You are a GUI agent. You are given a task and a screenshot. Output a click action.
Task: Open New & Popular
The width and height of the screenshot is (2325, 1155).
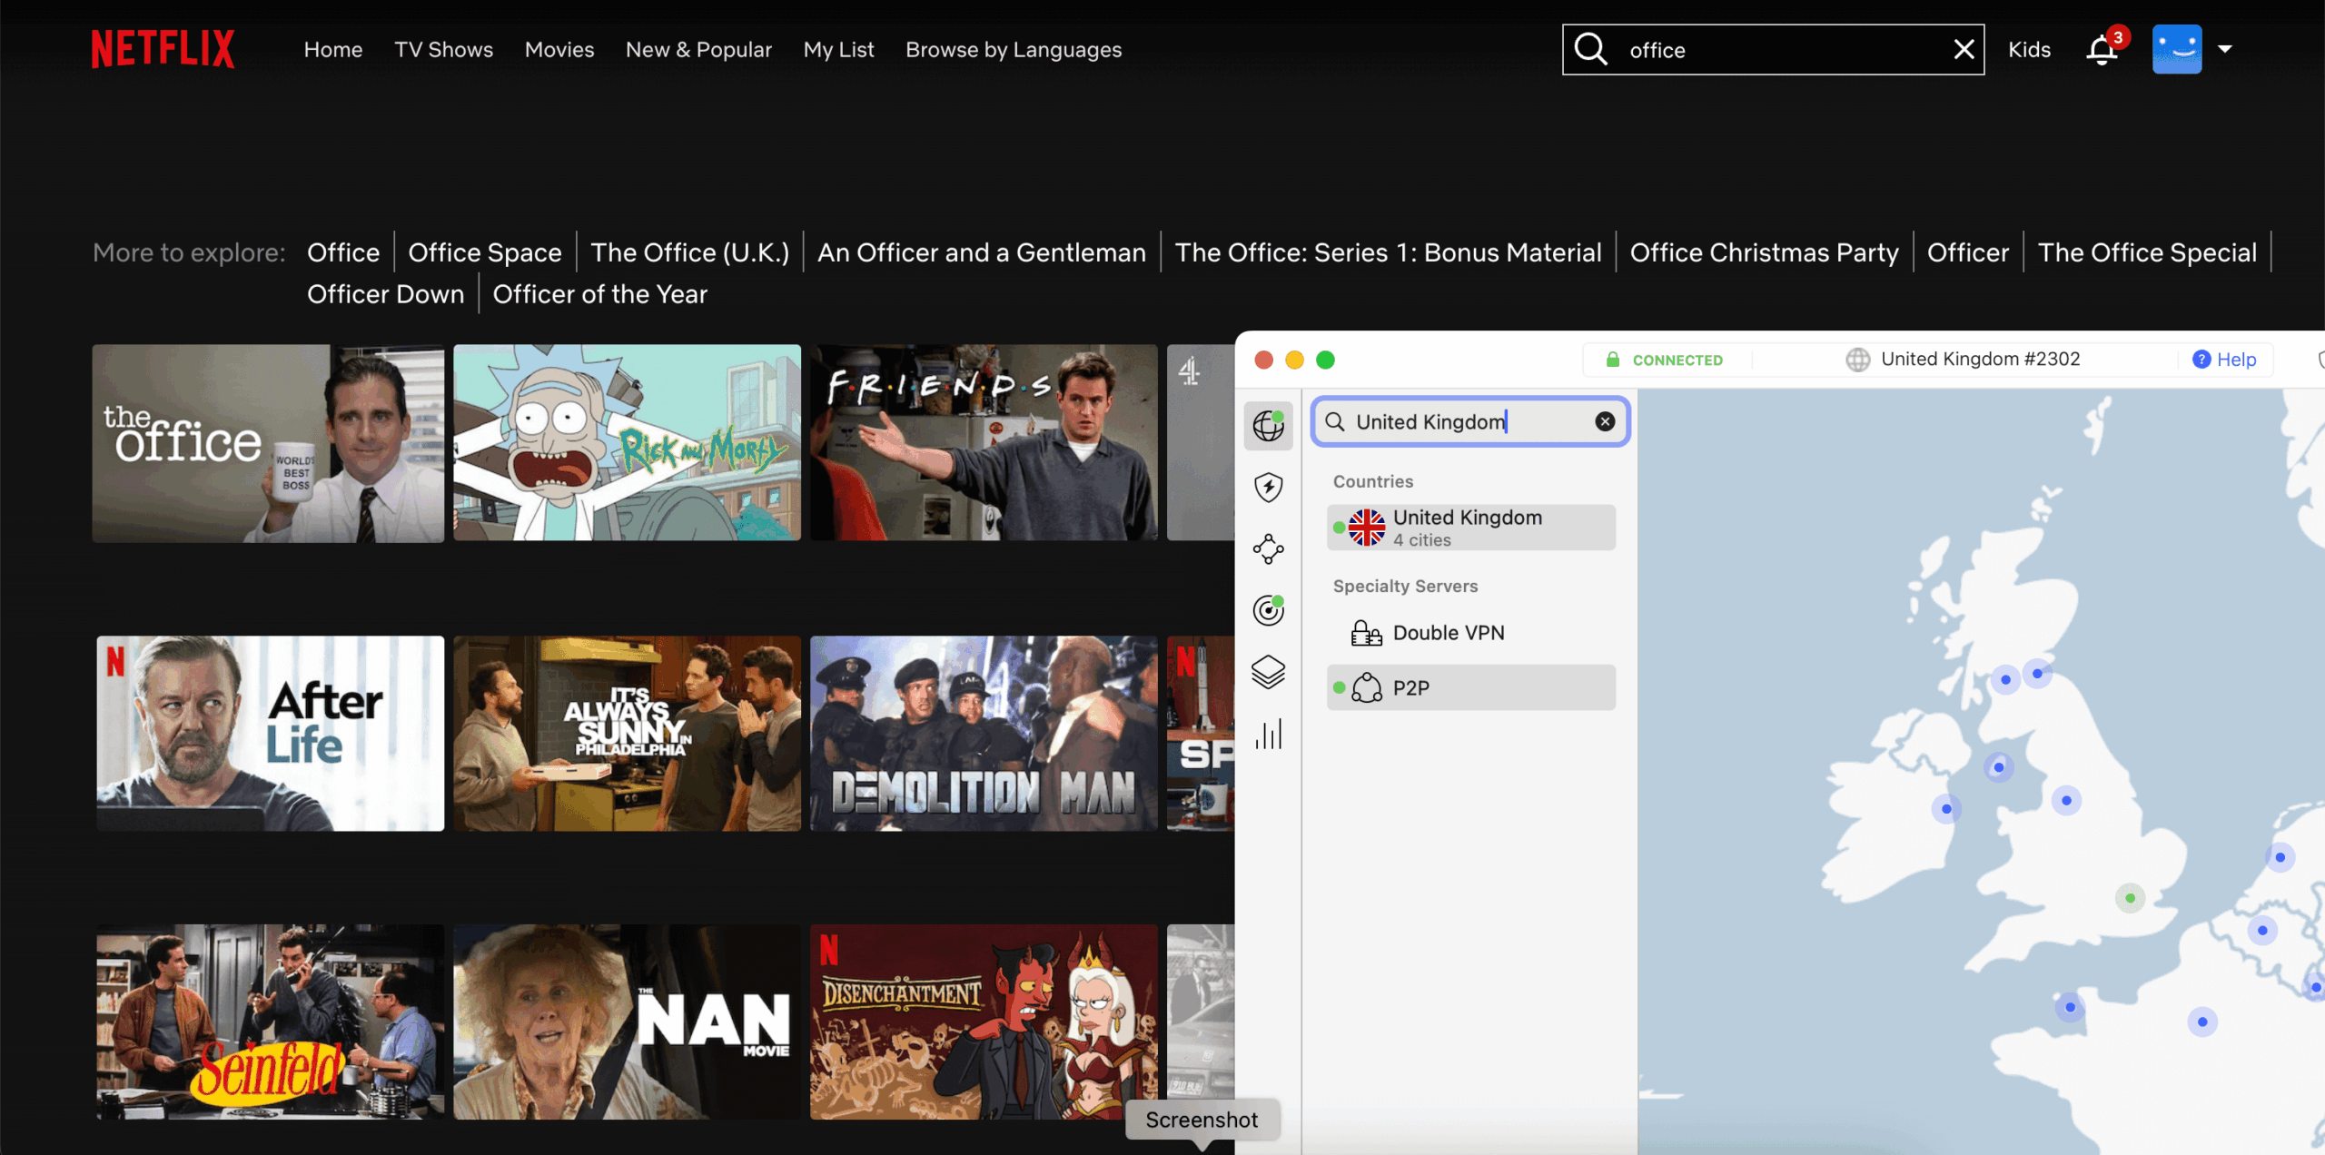(x=698, y=49)
